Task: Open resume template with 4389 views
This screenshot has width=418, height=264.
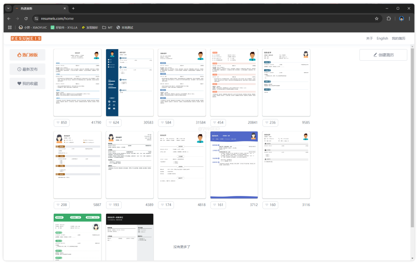Action: 130,165
